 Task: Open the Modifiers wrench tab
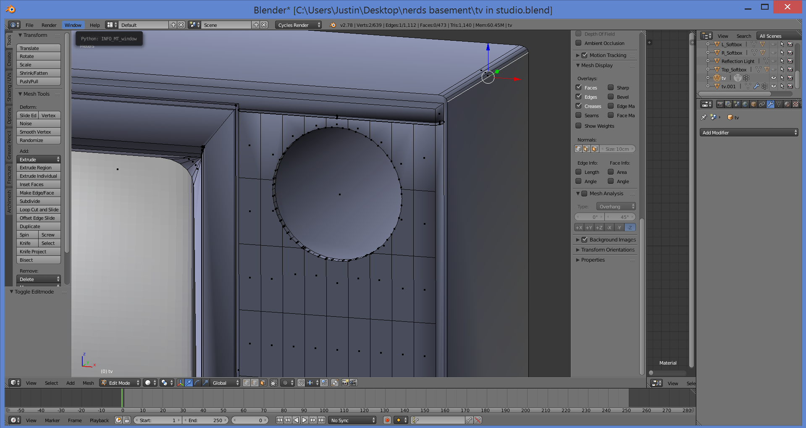[x=770, y=104]
